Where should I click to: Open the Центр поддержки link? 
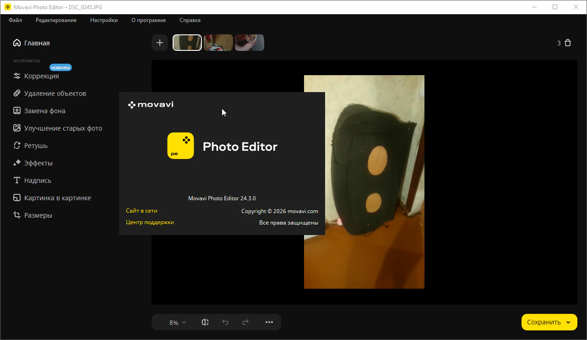tap(150, 222)
